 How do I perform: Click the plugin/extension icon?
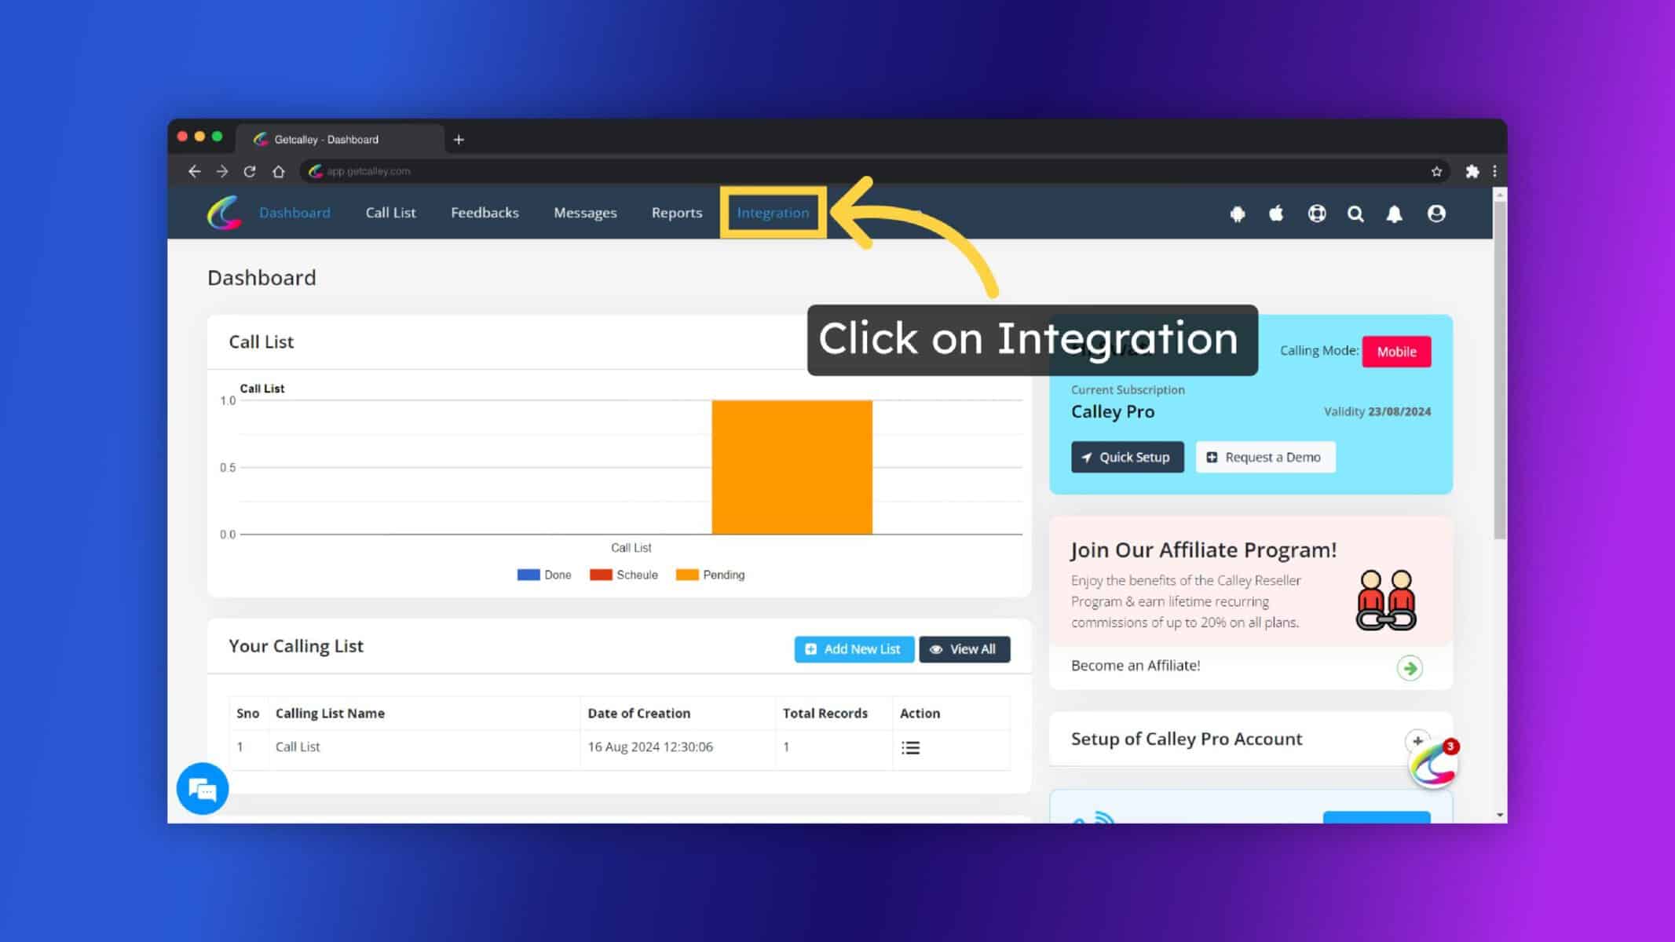(x=1472, y=171)
